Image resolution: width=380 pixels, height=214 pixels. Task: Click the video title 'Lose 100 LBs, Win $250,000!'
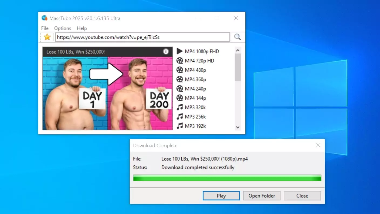[x=76, y=52]
